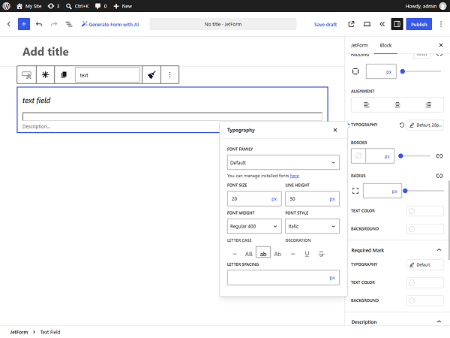Align label text left

tap(367, 104)
